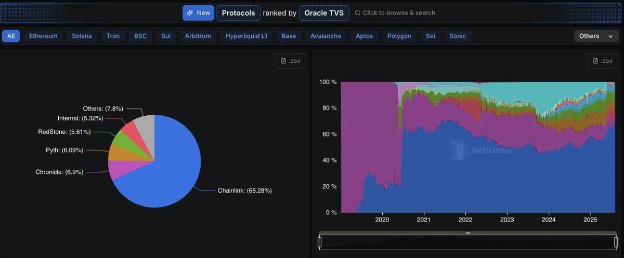Select the Polygon chain filter
Image resolution: width=624 pixels, height=258 pixels.
coord(399,36)
